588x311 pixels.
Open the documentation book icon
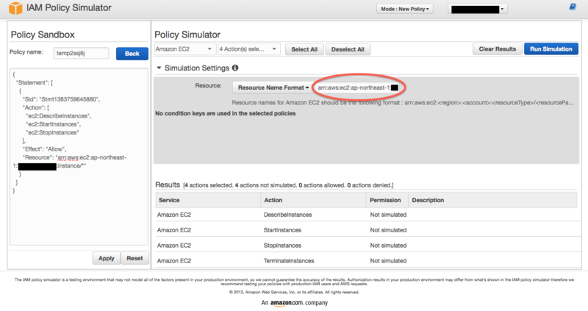[x=573, y=7]
